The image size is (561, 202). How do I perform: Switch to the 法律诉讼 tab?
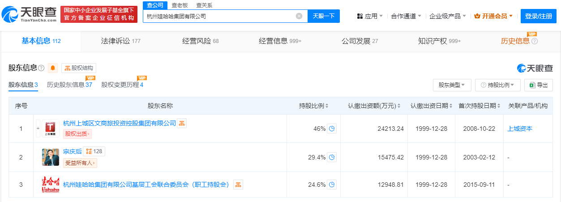click(120, 41)
